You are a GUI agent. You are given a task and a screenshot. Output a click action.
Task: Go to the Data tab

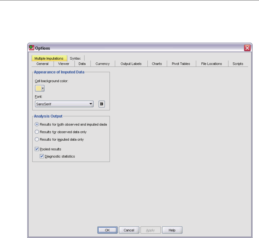[x=82, y=64]
